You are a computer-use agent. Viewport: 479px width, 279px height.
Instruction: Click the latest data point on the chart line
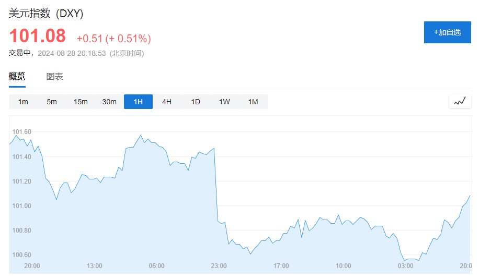(x=470, y=196)
